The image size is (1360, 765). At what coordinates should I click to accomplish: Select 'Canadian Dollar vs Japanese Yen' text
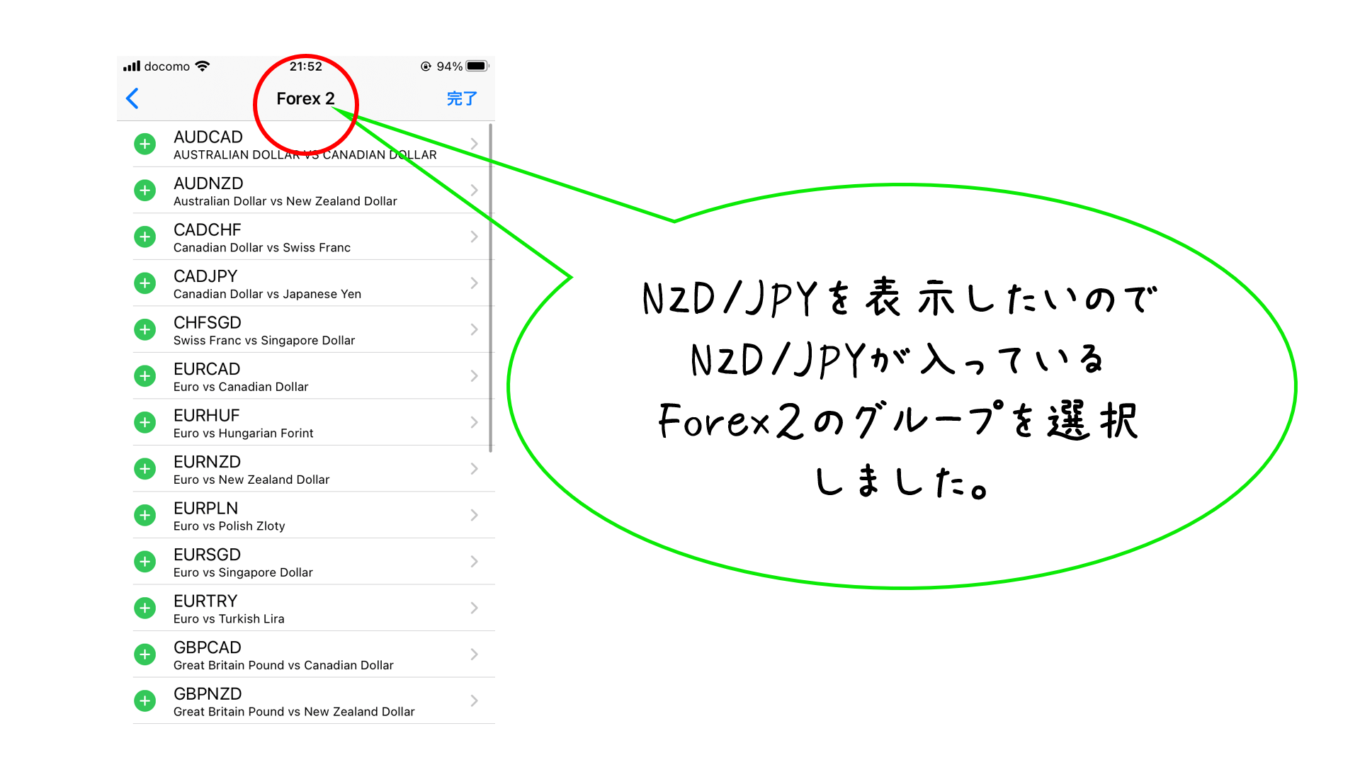tap(267, 294)
